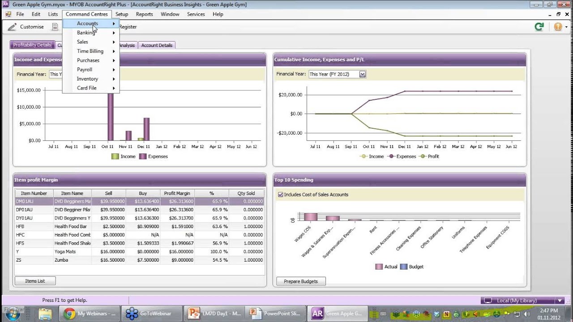This screenshot has height=322, width=573.
Task: Click the Customise pencil icon
Action: tap(13, 27)
